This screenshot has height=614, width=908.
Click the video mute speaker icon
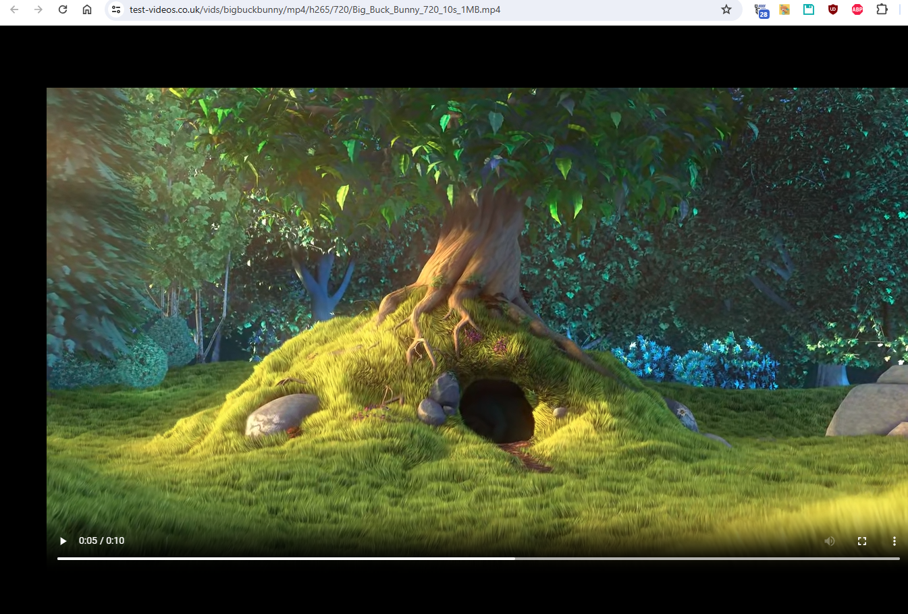pos(830,541)
